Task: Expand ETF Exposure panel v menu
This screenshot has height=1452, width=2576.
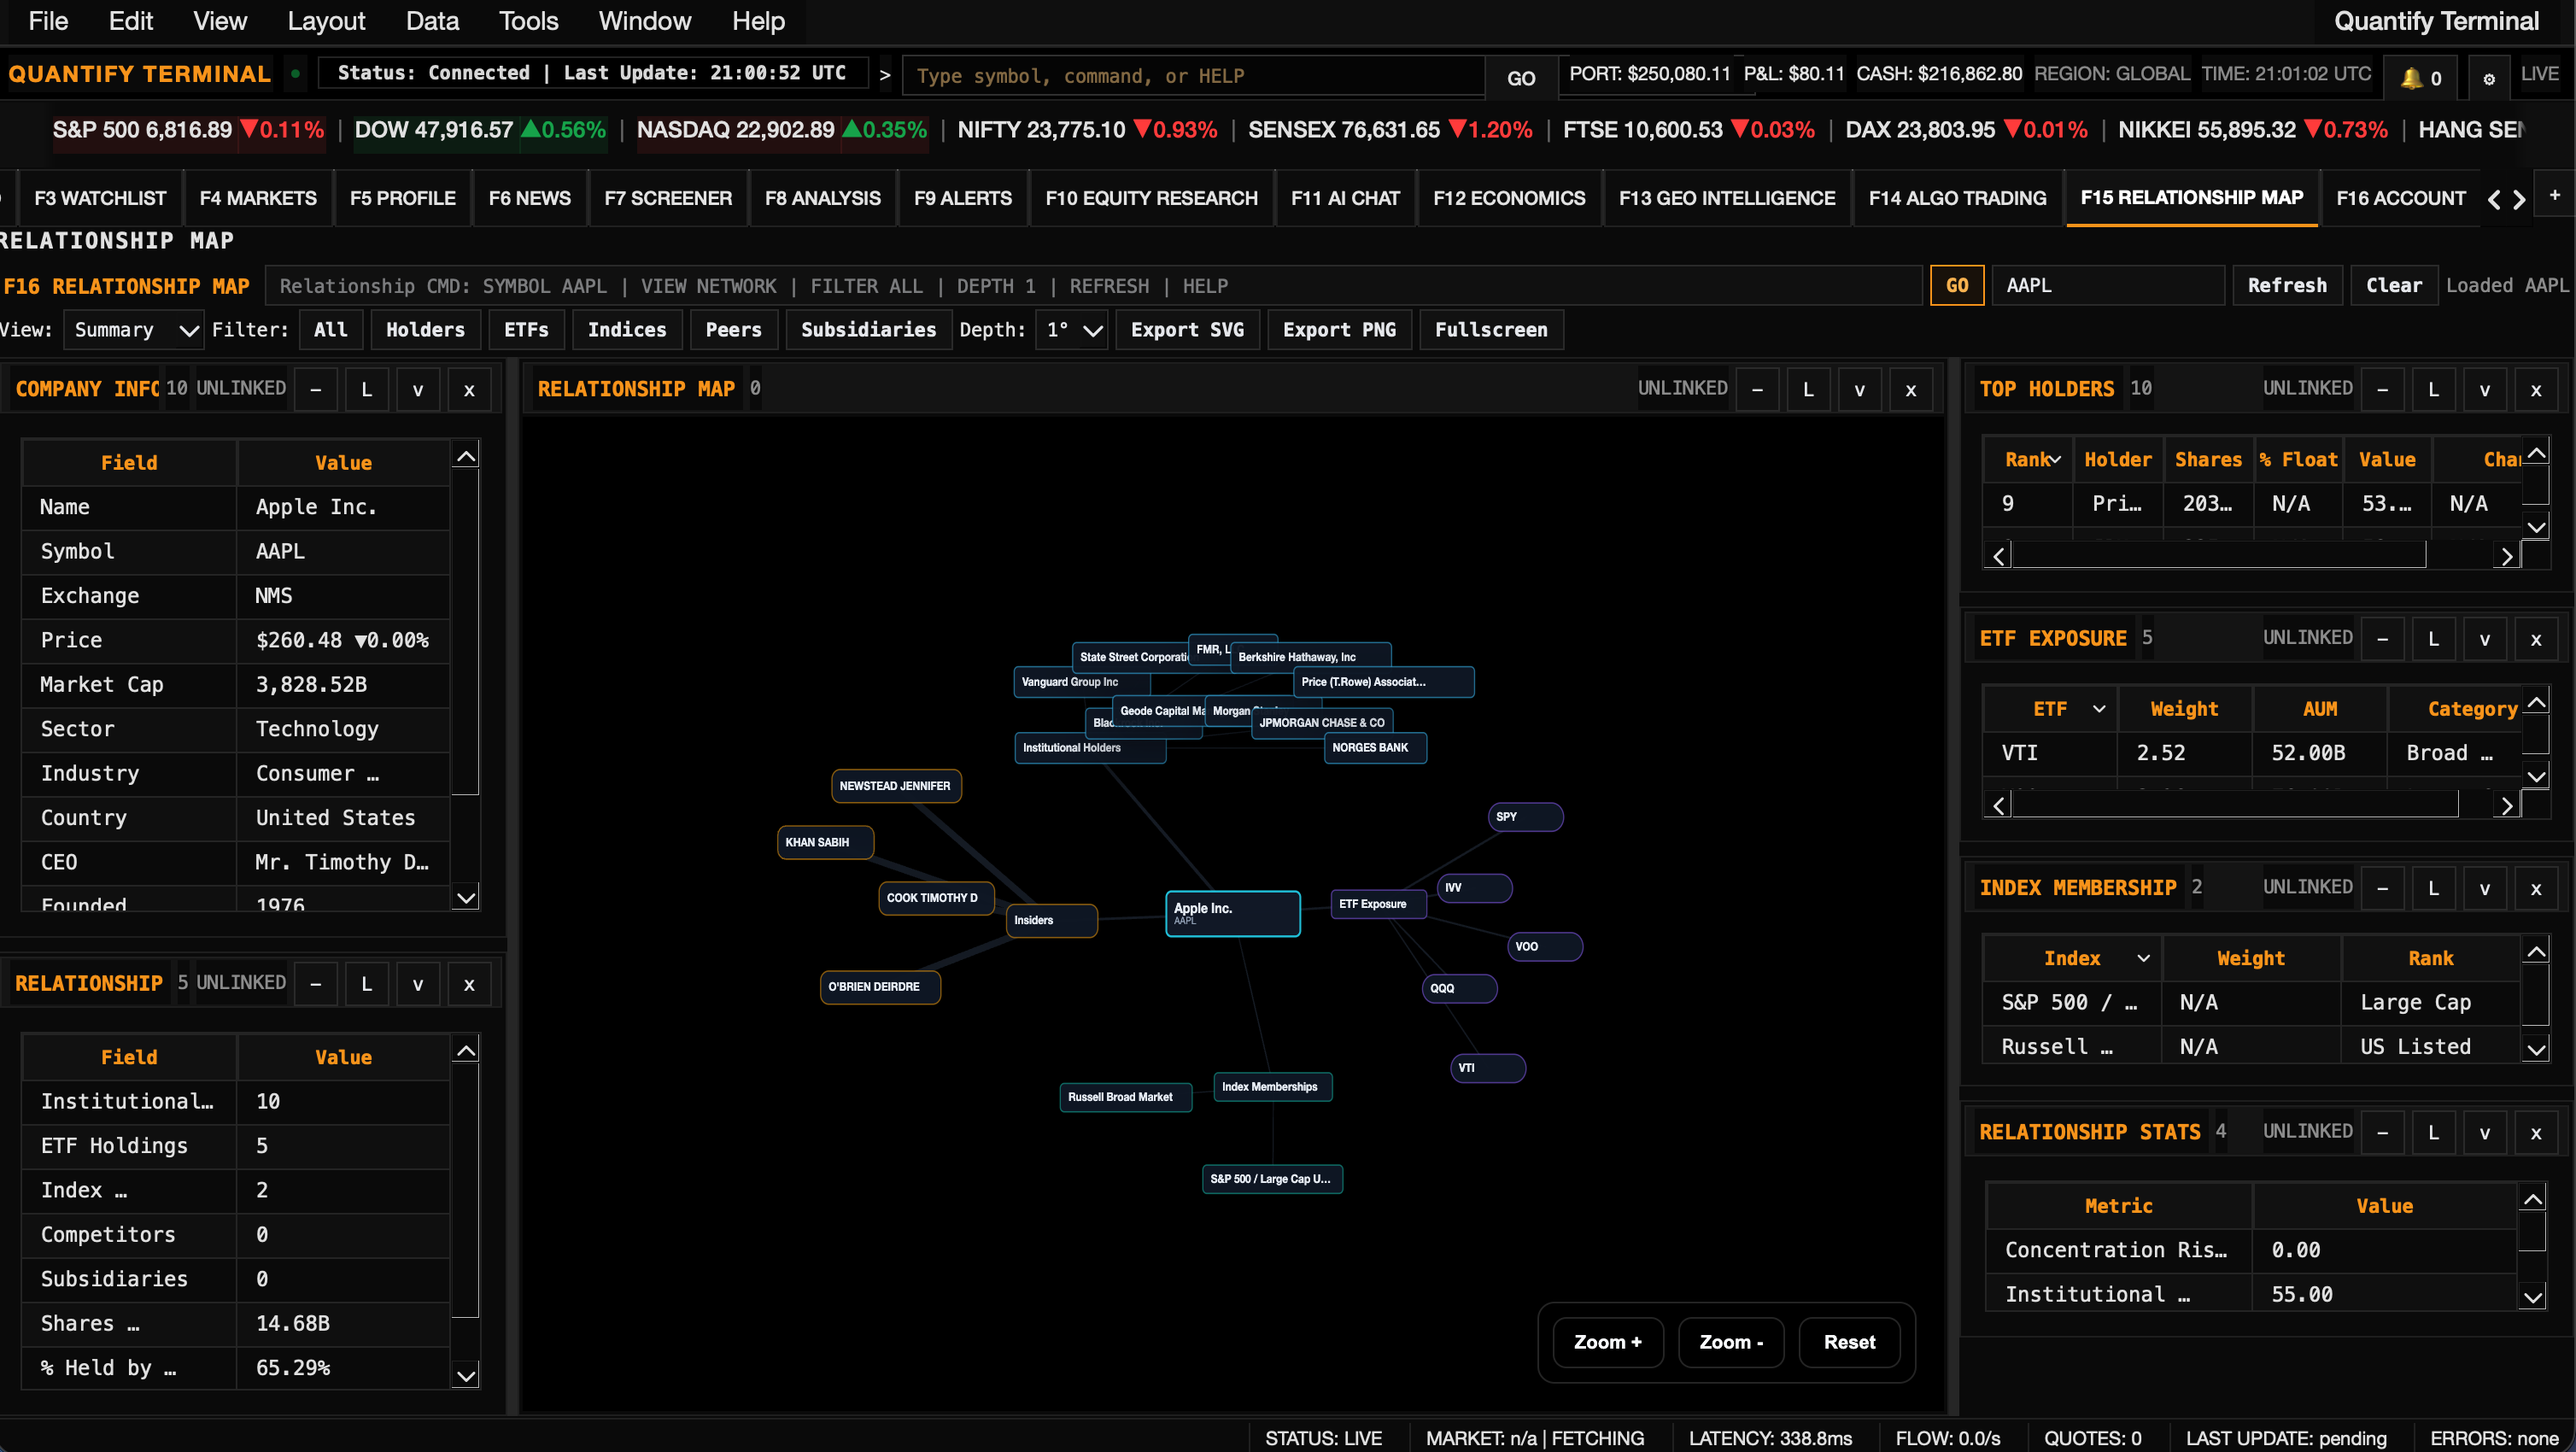Action: [x=2485, y=639]
